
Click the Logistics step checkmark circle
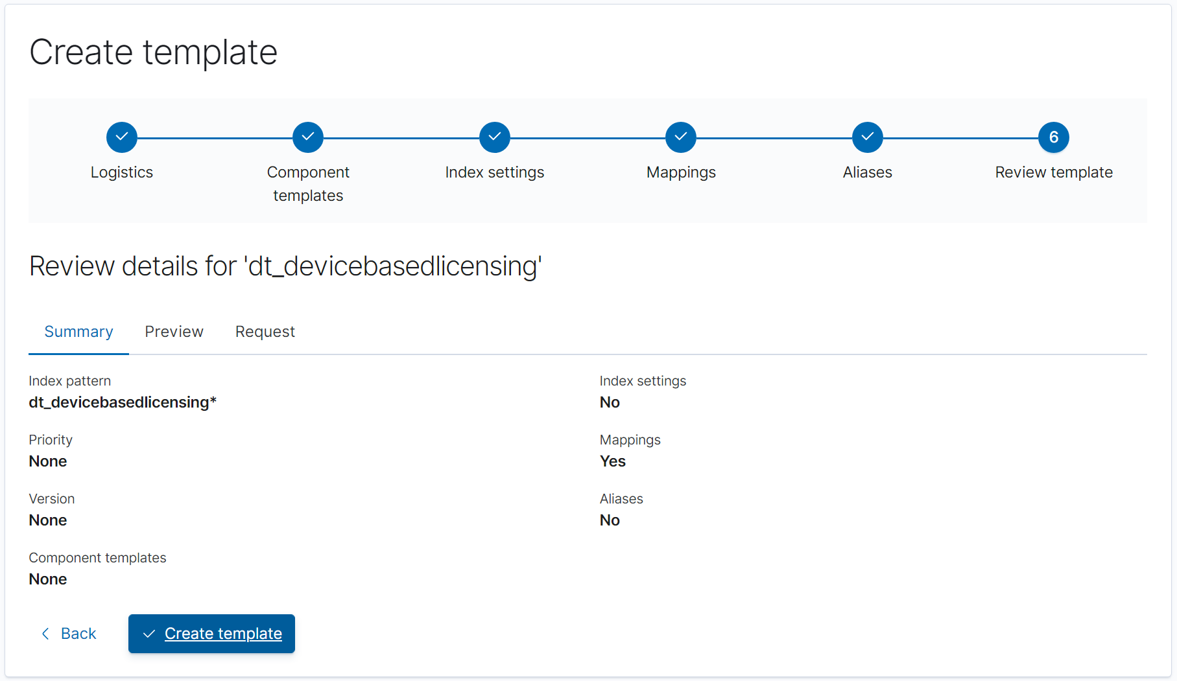(x=122, y=137)
